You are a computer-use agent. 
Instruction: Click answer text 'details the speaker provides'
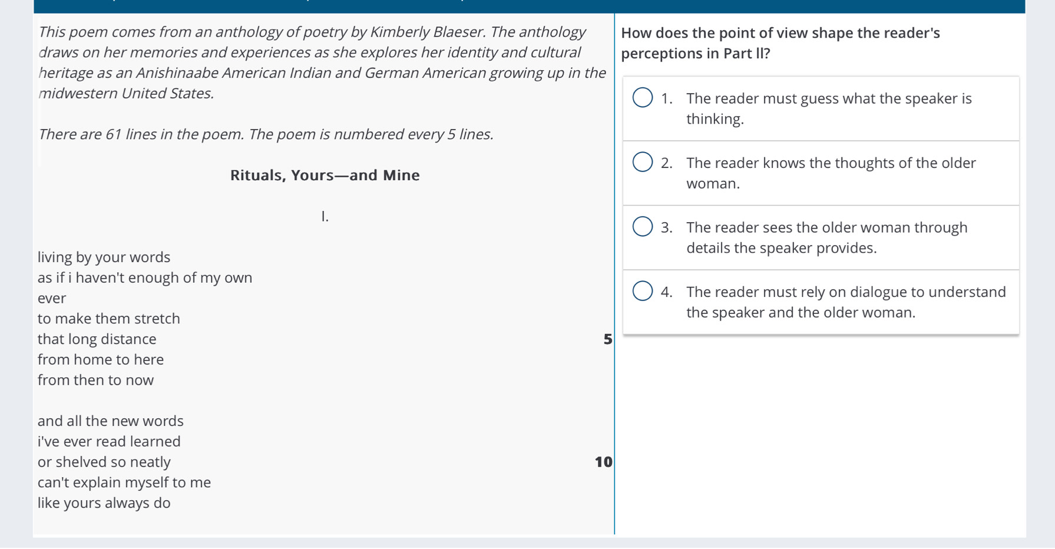(781, 248)
